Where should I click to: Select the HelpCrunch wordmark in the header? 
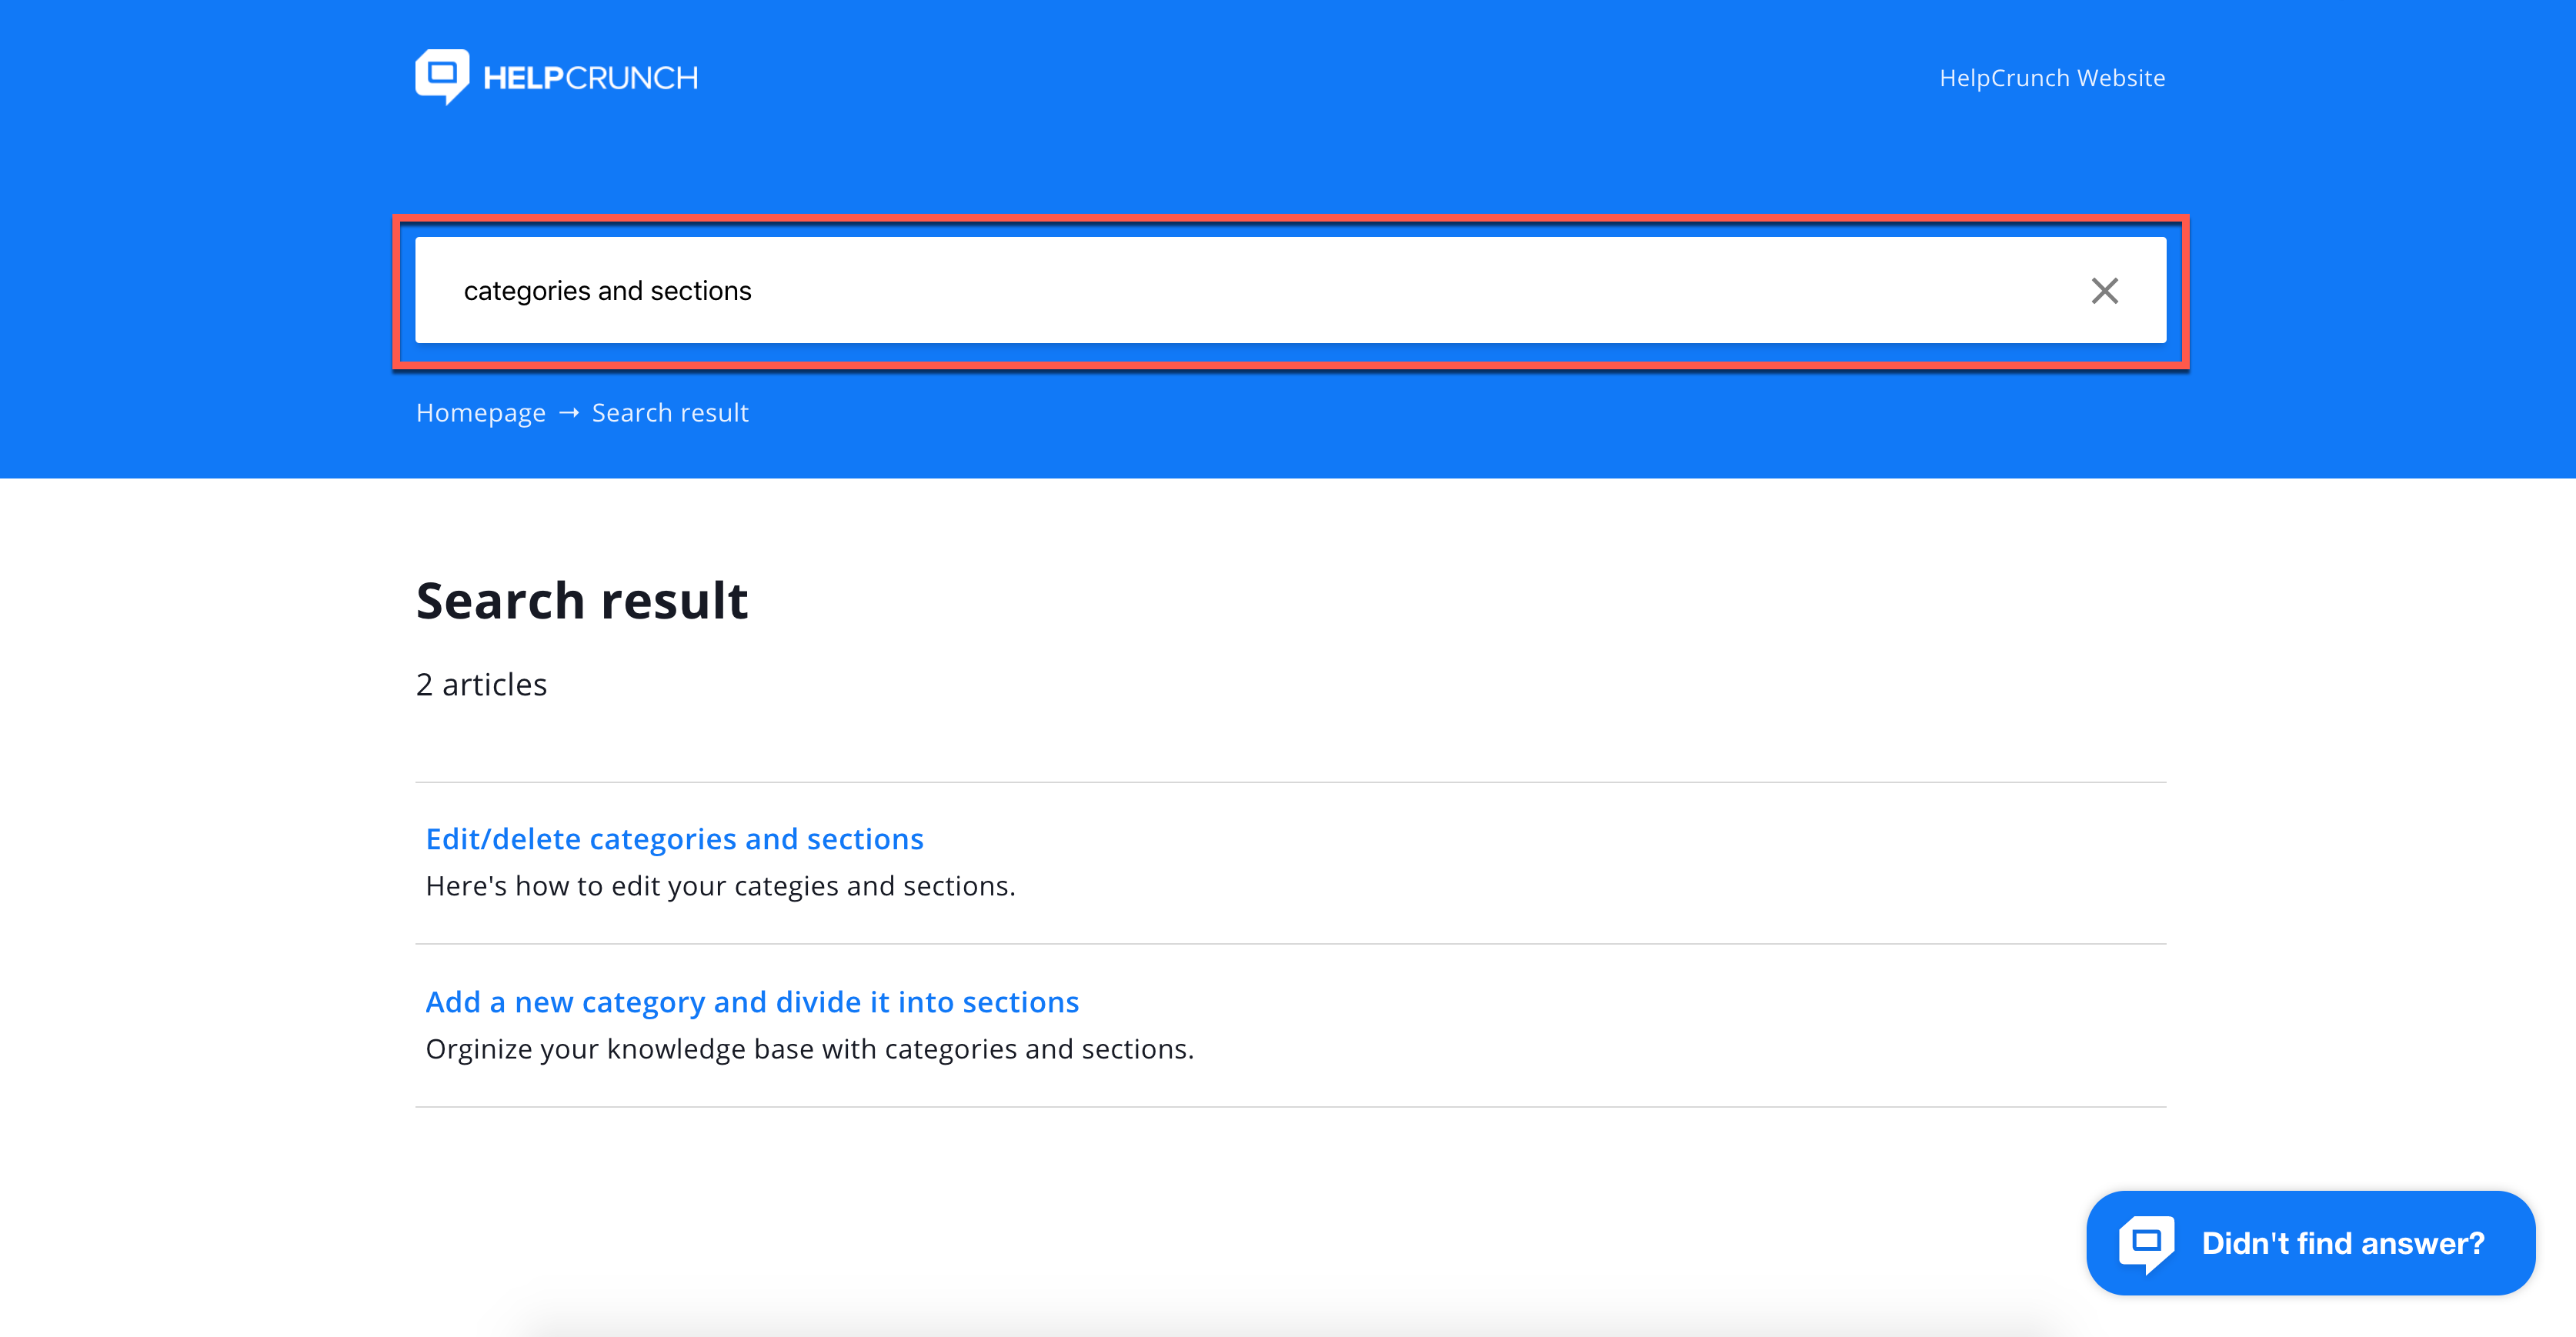coord(592,76)
